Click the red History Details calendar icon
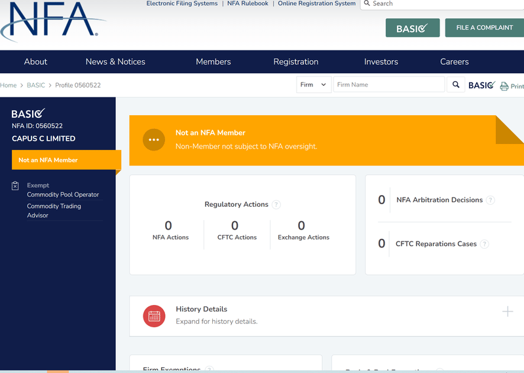This screenshot has width=524, height=373. (154, 316)
